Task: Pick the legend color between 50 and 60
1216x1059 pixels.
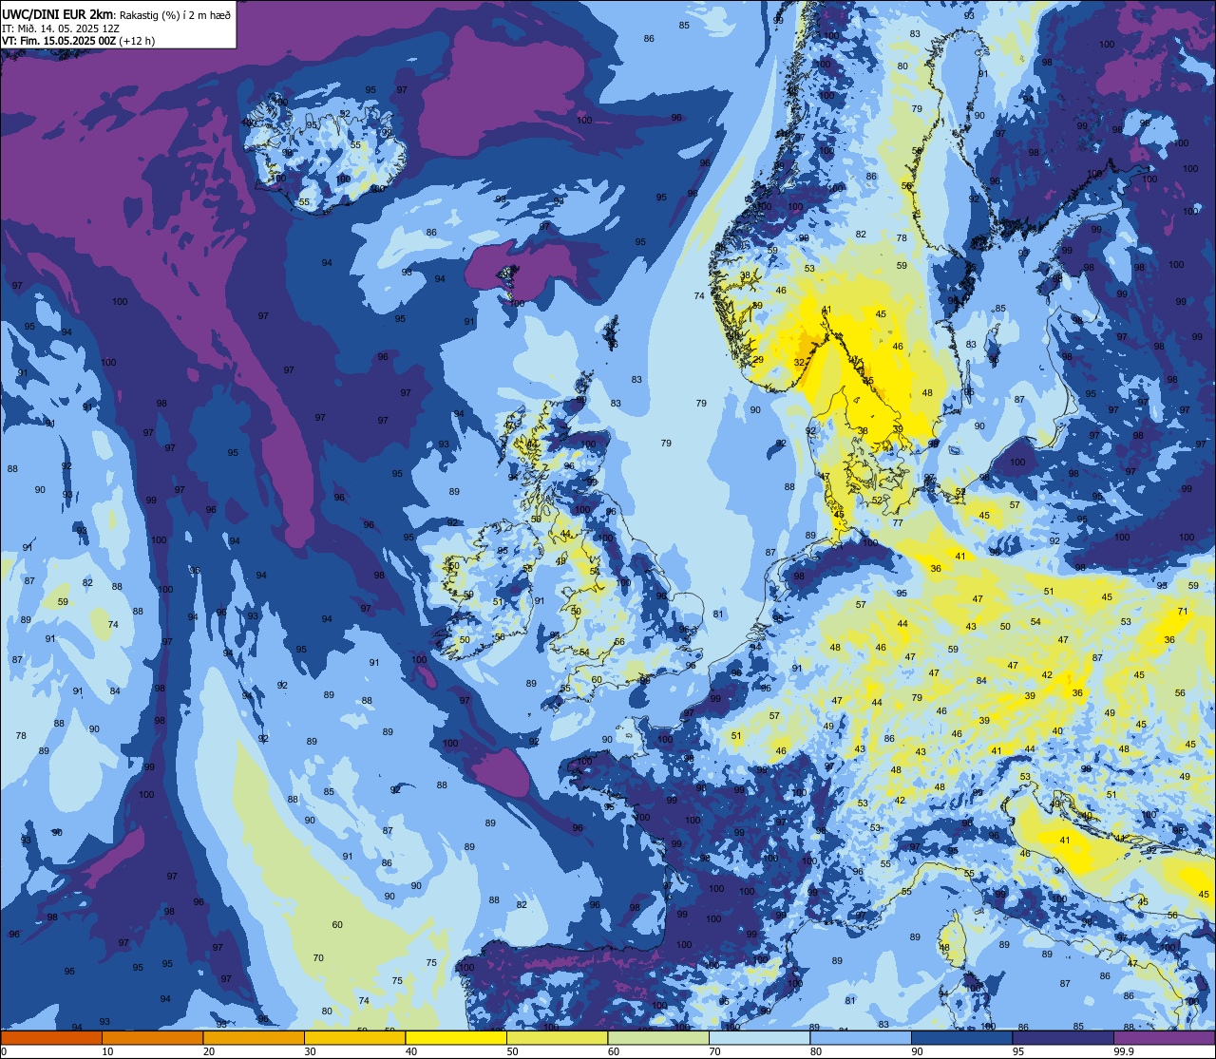Action: tap(557, 1037)
